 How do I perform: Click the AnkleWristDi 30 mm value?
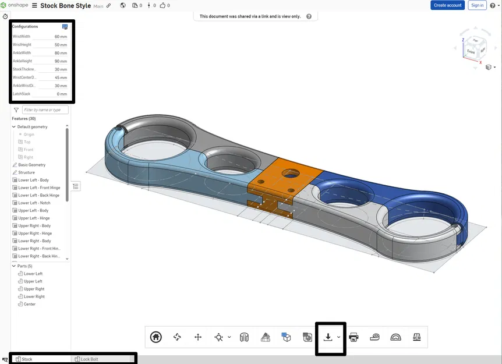61,86
